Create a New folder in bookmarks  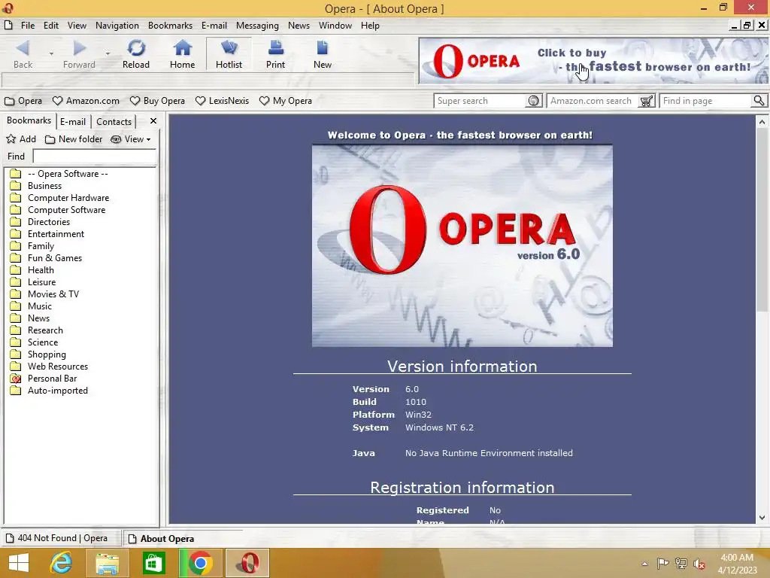pos(73,139)
